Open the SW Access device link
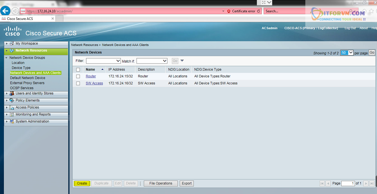 point(94,83)
